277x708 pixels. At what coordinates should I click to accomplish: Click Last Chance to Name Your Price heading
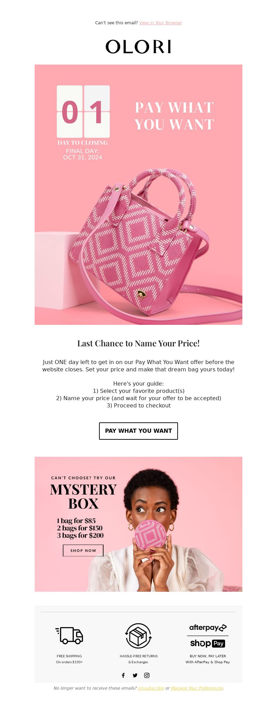click(x=138, y=343)
